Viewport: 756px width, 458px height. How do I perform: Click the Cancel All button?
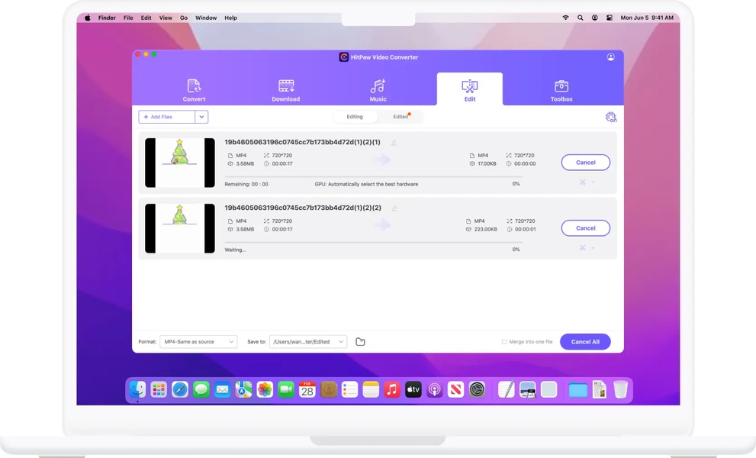click(x=585, y=342)
